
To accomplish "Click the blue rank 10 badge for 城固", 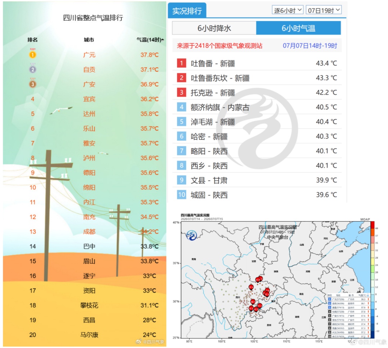I will point(181,194).
